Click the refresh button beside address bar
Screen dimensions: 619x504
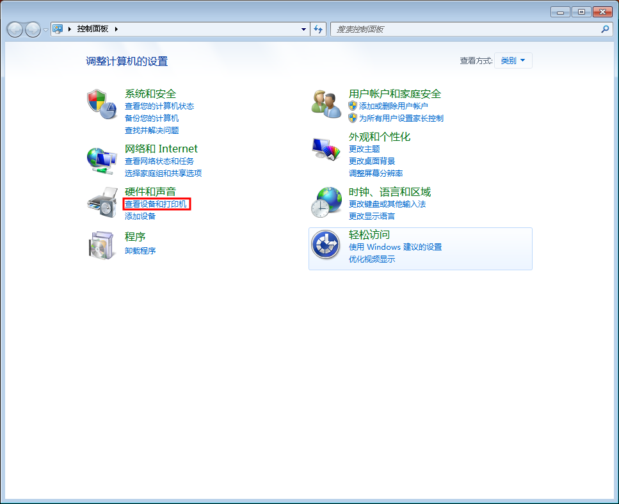[318, 29]
